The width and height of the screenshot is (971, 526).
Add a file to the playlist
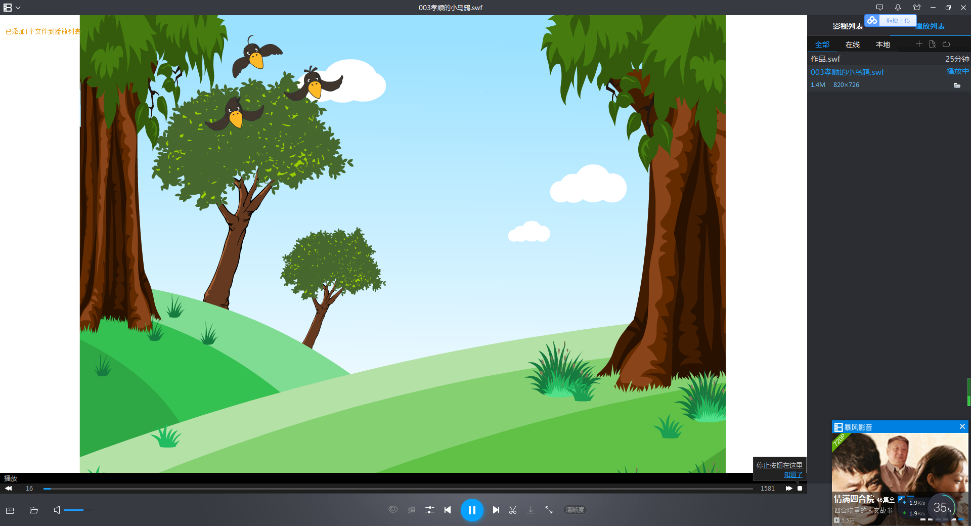click(x=919, y=44)
